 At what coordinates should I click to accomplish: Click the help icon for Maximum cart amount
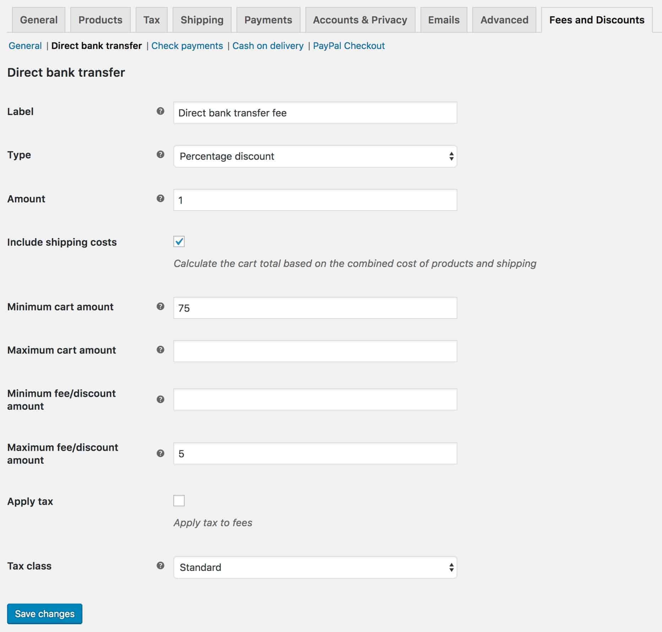point(161,349)
